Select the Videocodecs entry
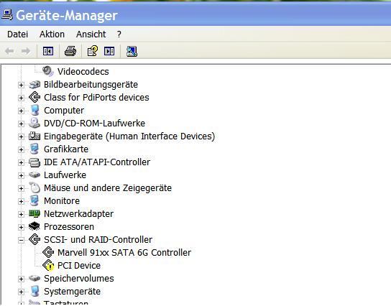The image size is (391, 306). coord(83,72)
